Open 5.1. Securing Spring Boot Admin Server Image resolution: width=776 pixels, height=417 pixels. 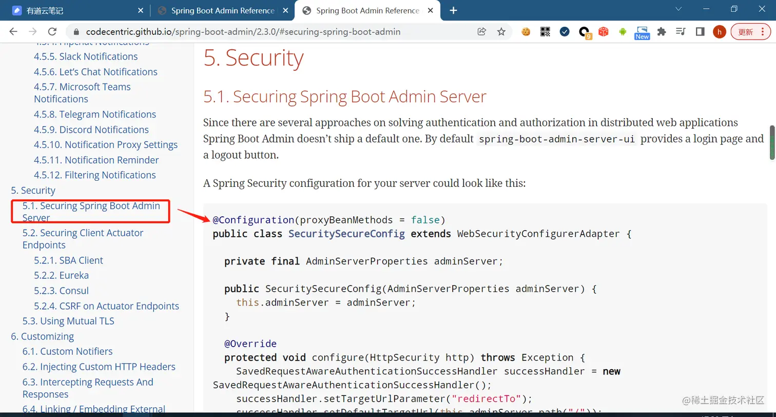91,212
